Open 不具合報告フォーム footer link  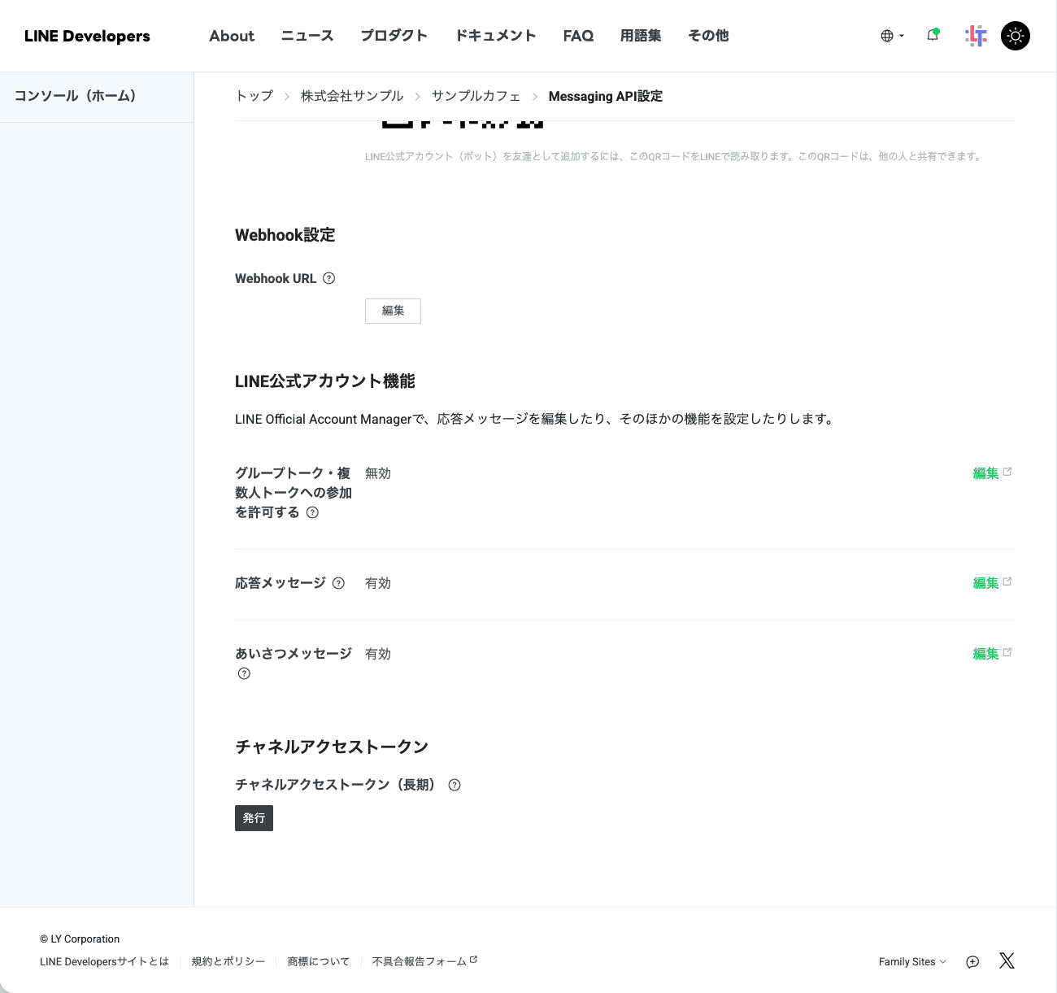pos(424,961)
